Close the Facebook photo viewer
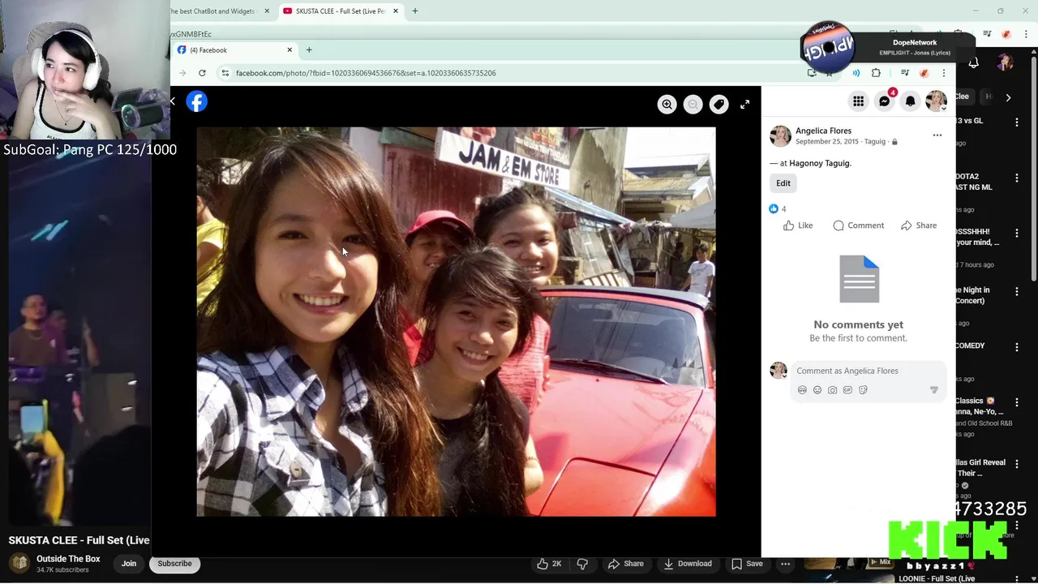 click(173, 101)
